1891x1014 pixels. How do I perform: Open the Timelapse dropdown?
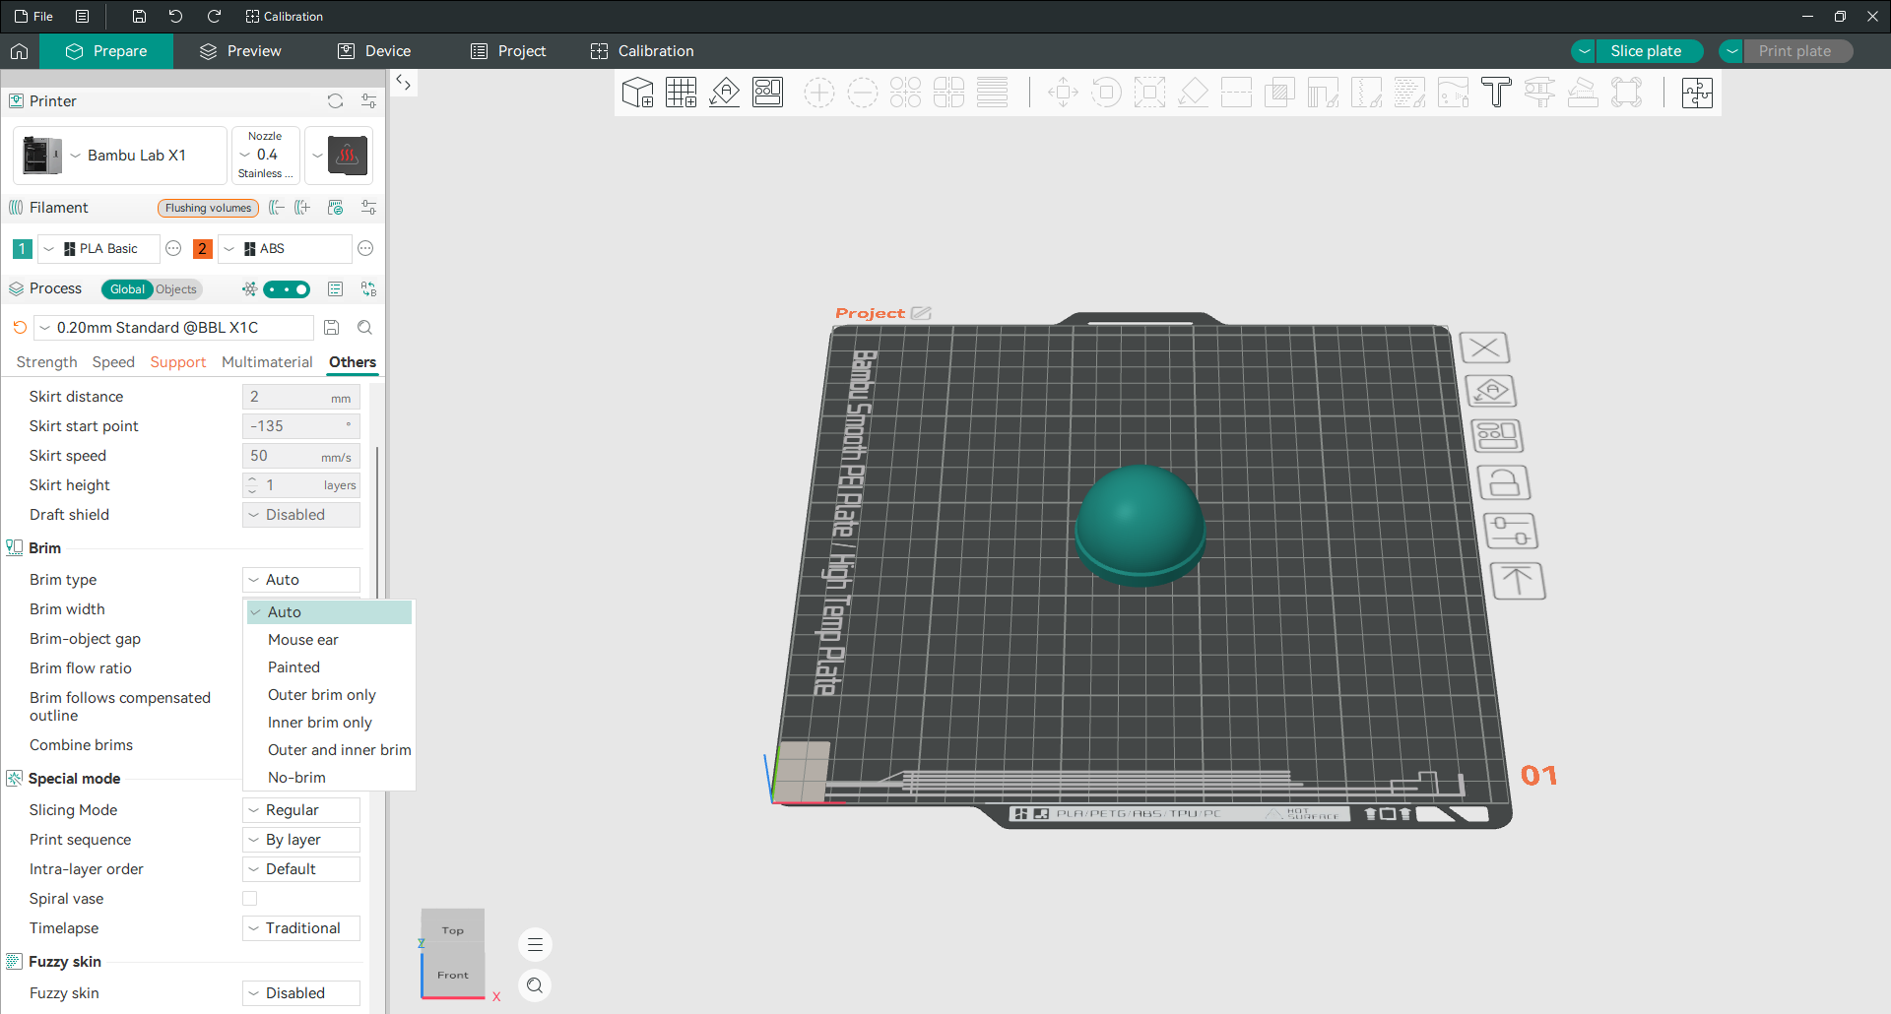point(301,928)
